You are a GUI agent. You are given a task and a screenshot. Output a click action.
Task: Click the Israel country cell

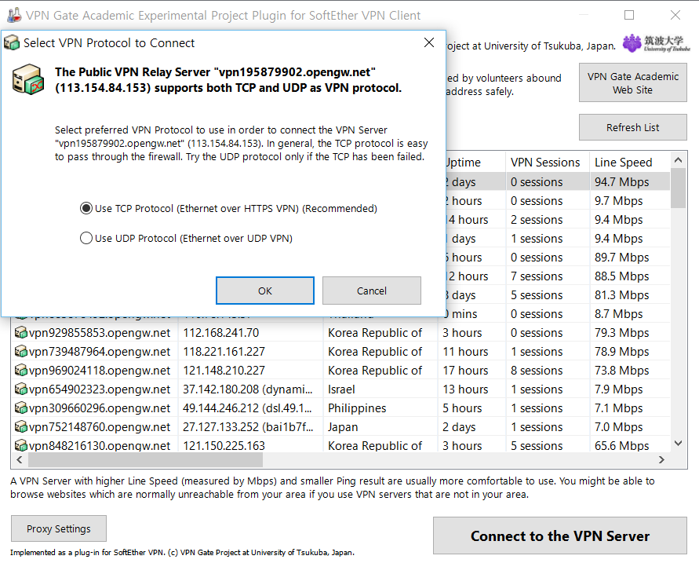tap(341, 389)
